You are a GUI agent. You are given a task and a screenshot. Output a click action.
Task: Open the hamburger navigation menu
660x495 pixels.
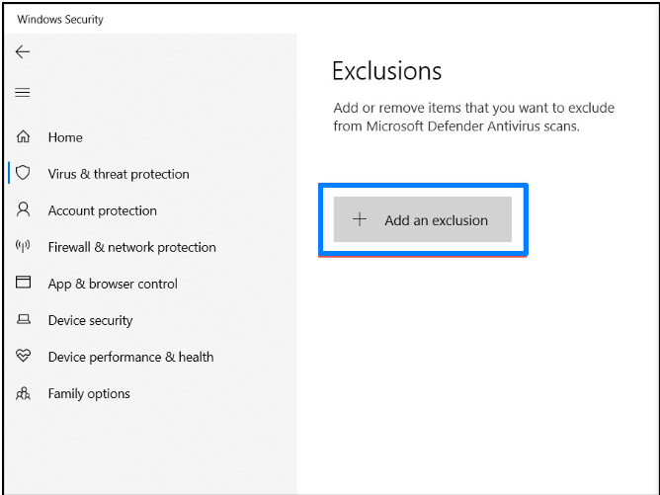coord(23,93)
